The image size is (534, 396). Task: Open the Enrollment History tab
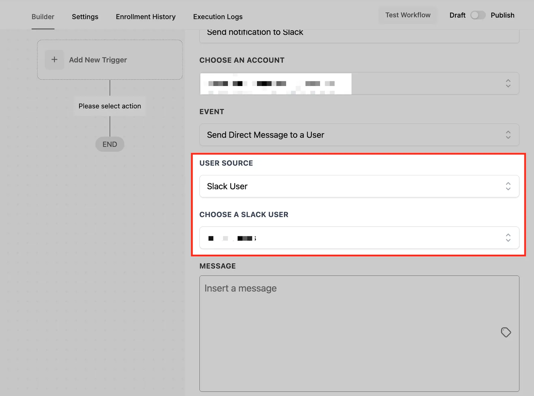[146, 17]
